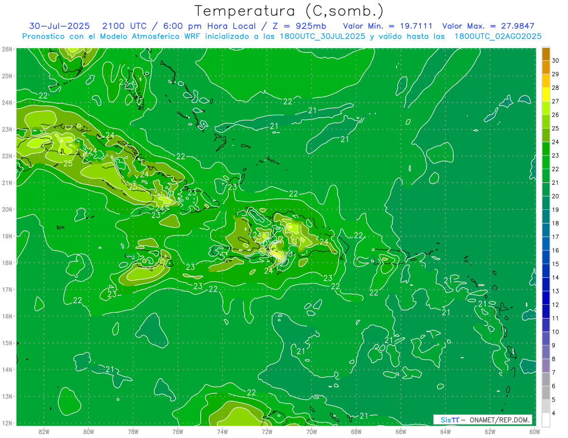This screenshot has width=568, height=438.
Task: Click the "28" label on the color scale
Action: coord(555,87)
